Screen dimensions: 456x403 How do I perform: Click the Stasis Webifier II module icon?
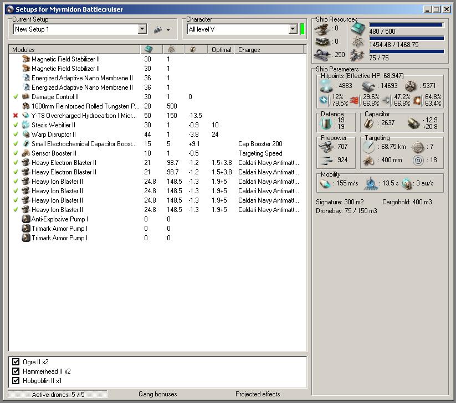coord(25,125)
